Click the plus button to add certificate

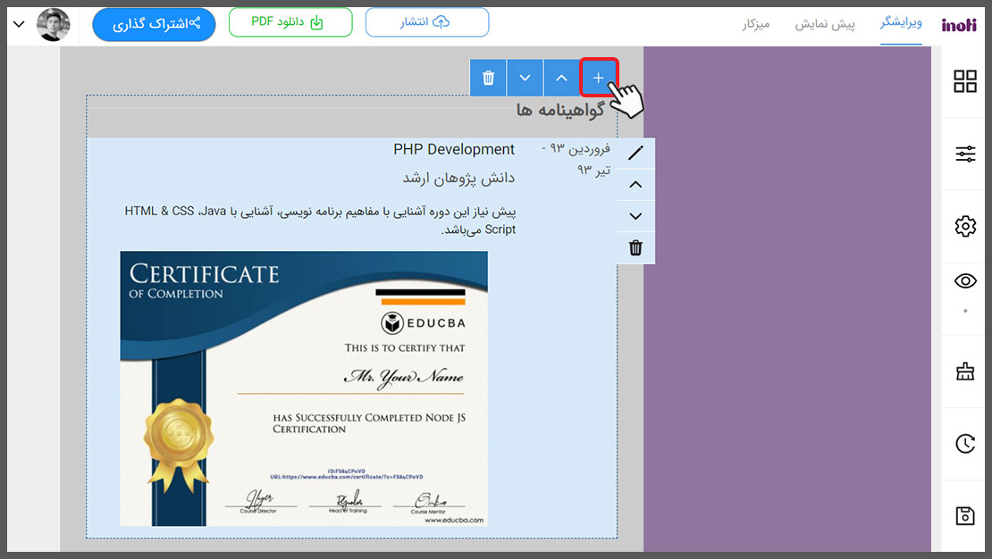click(599, 78)
